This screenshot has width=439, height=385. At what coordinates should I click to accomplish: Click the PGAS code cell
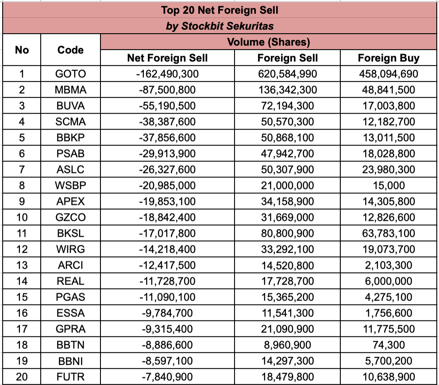click(x=70, y=297)
